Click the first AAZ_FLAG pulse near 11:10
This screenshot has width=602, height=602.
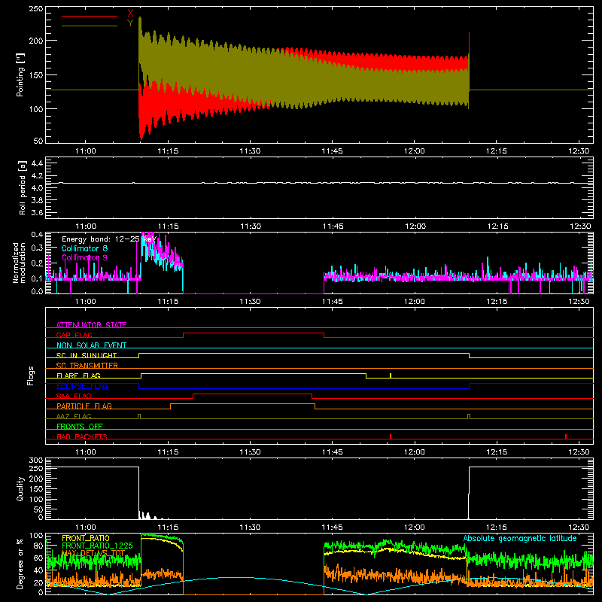139,417
